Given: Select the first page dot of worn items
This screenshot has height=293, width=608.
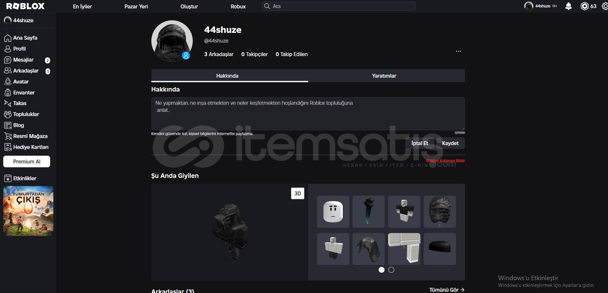Looking at the screenshot, I should (382, 270).
